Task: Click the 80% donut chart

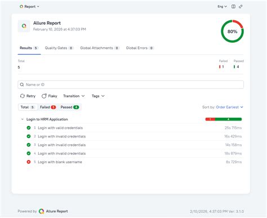Action: (232, 32)
